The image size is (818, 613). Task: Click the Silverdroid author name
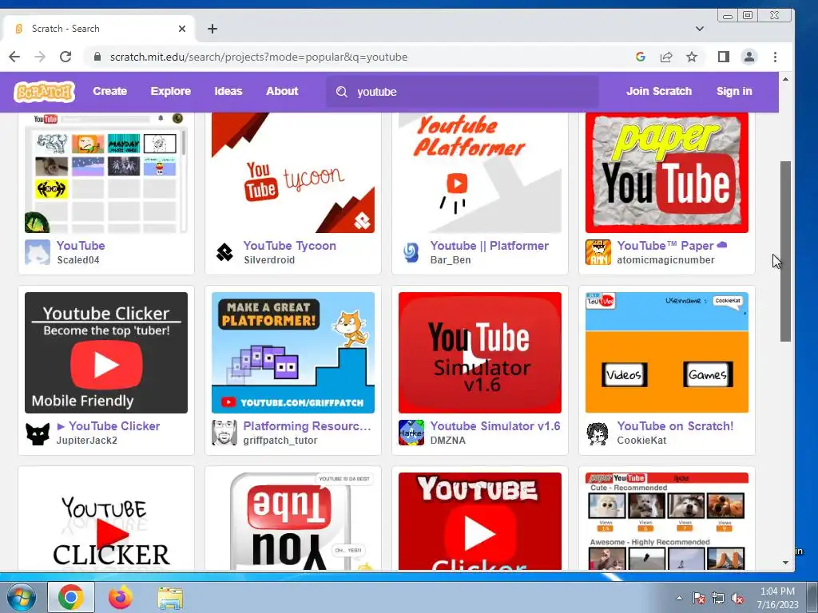pos(269,259)
